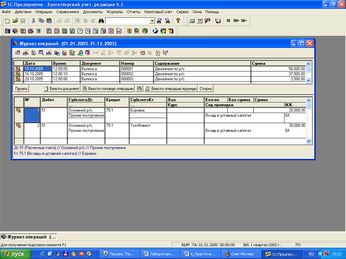The image size is (346, 259).
Task: Click the posting amount 30,000.00
Action: [x=297, y=125]
